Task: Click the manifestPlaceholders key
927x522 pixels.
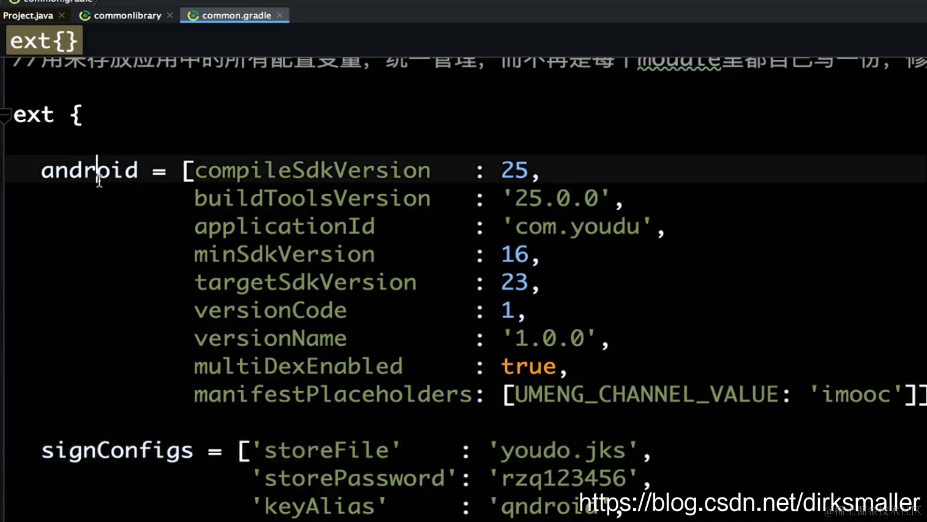Action: click(x=333, y=394)
